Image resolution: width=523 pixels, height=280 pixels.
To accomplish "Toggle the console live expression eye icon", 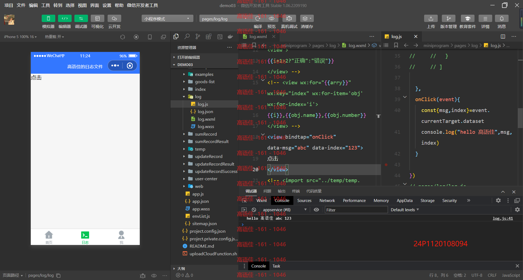I will tap(316, 210).
